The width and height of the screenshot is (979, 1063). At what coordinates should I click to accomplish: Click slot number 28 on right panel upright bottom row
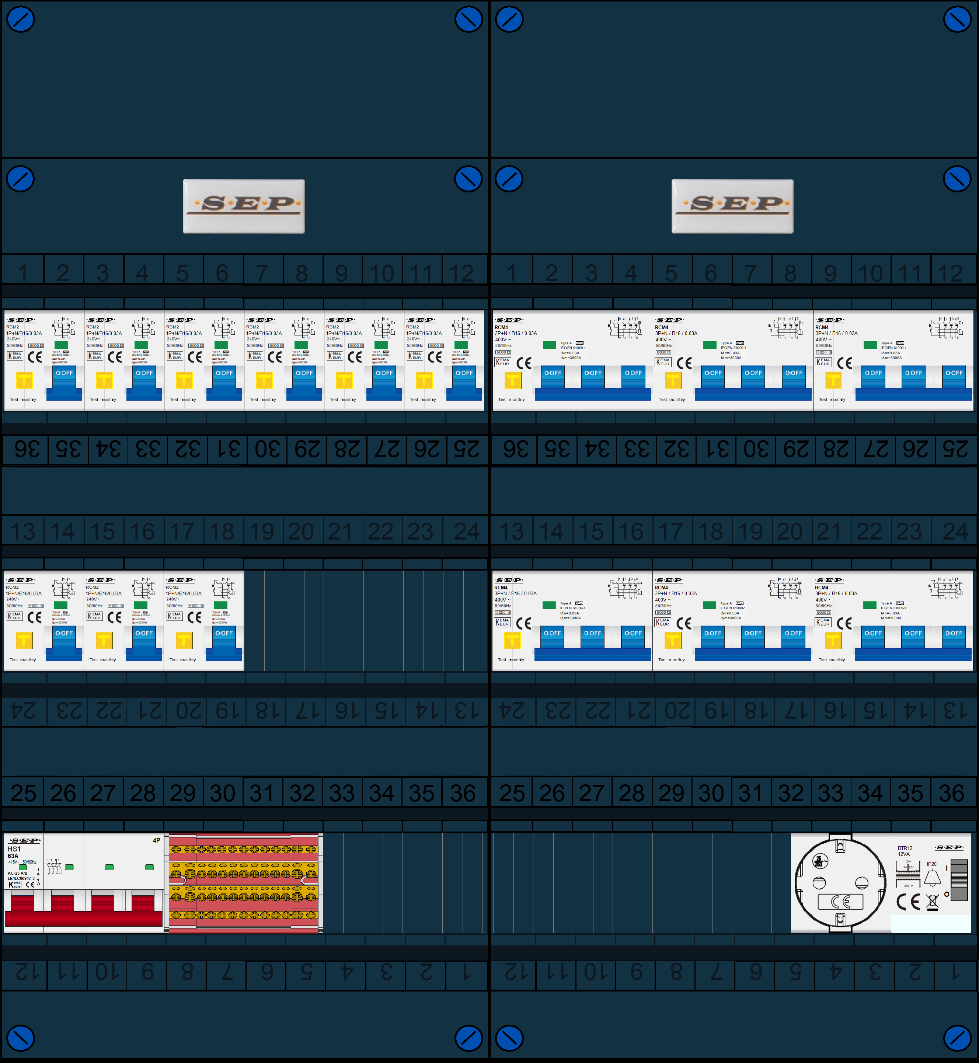pos(631,794)
